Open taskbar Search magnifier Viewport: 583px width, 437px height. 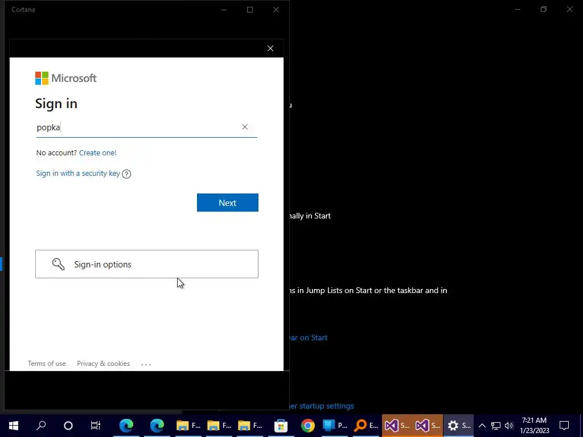click(41, 426)
